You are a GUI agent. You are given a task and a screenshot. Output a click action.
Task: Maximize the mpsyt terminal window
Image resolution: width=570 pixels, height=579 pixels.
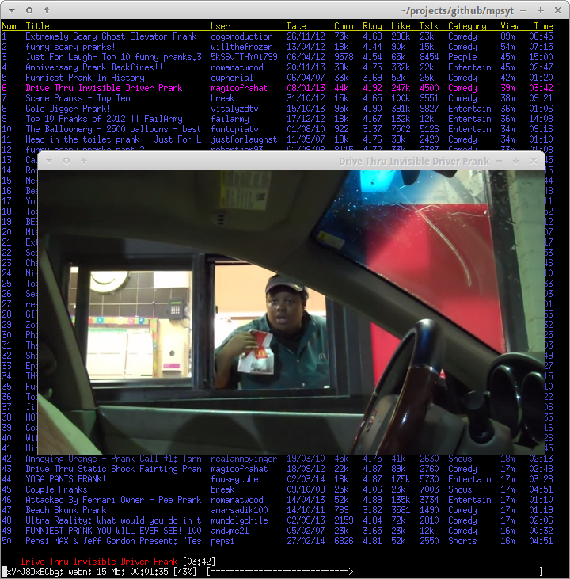(x=541, y=10)
